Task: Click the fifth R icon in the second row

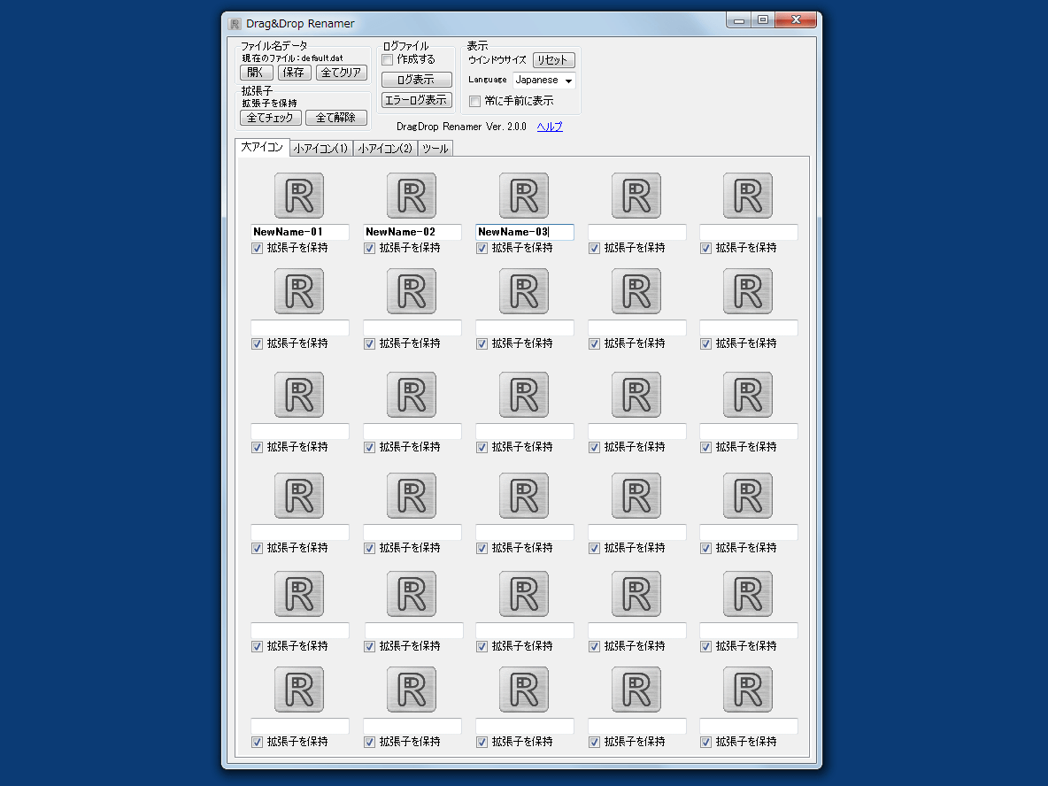Action: tap(747, 291)
